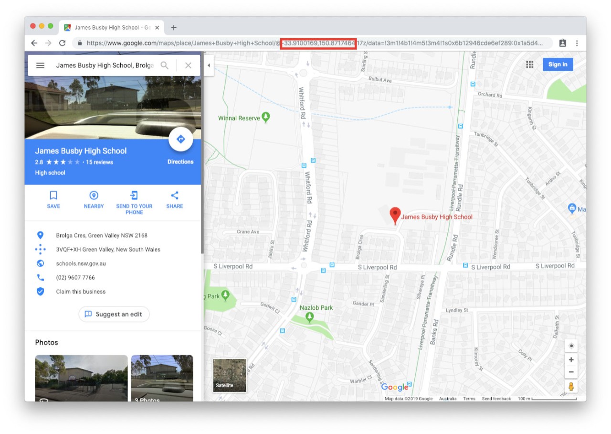Image resolution: width=611 pixels, height=434 pixels.
Task: Click the show your location button
Action: click(571, 346)
